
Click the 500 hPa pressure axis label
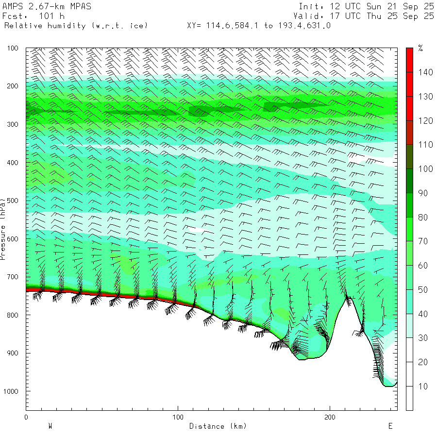(13, 201)
